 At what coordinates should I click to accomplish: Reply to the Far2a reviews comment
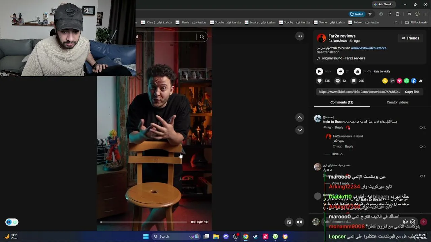coord(349,147)
